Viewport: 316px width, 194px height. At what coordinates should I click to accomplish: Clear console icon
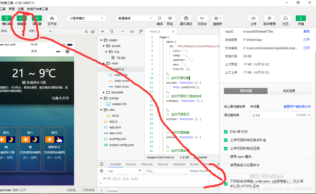[x=101, y=171]
